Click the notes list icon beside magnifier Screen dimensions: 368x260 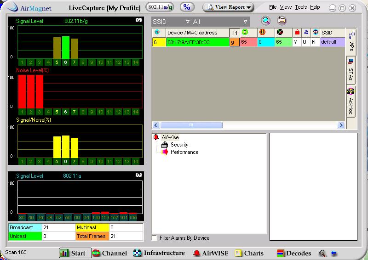[282, 20]
